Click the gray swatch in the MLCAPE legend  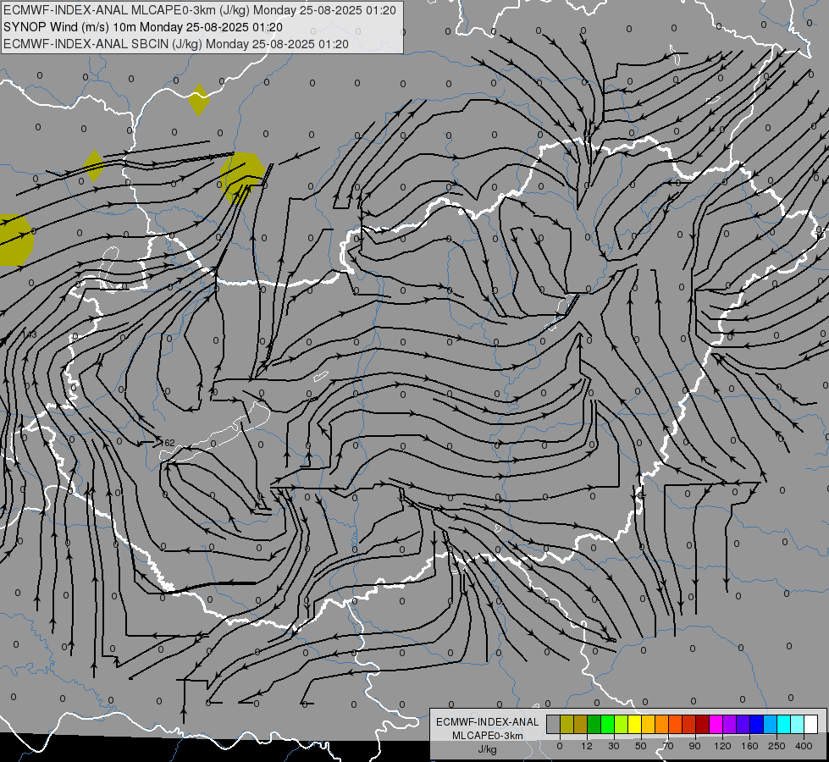click(x=553, y=724)
